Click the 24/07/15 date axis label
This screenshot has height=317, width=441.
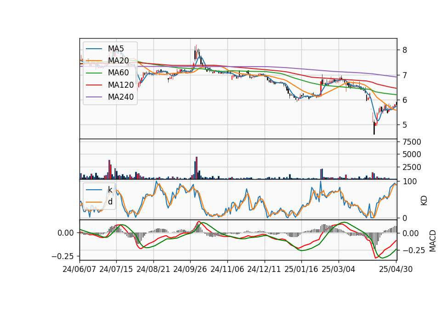[116, 269]
